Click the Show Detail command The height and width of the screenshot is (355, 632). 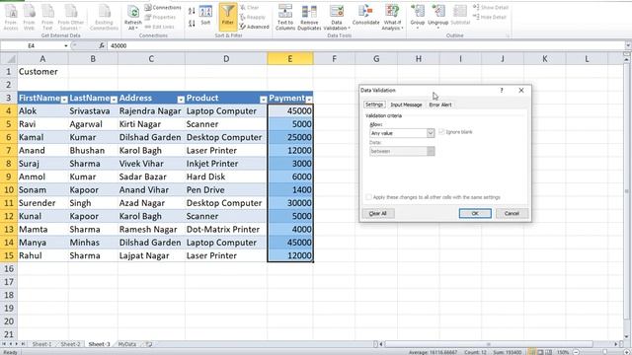[491, 7]
